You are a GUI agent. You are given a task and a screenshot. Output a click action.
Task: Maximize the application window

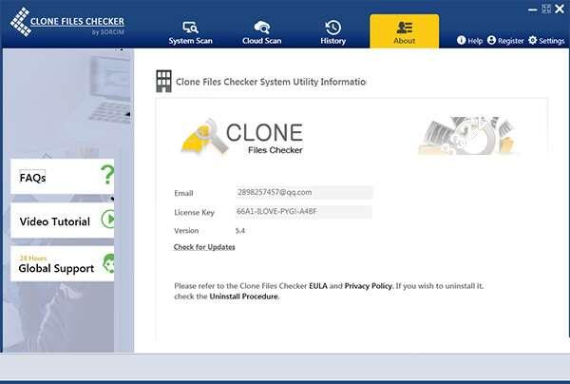(x=546, y=9)
